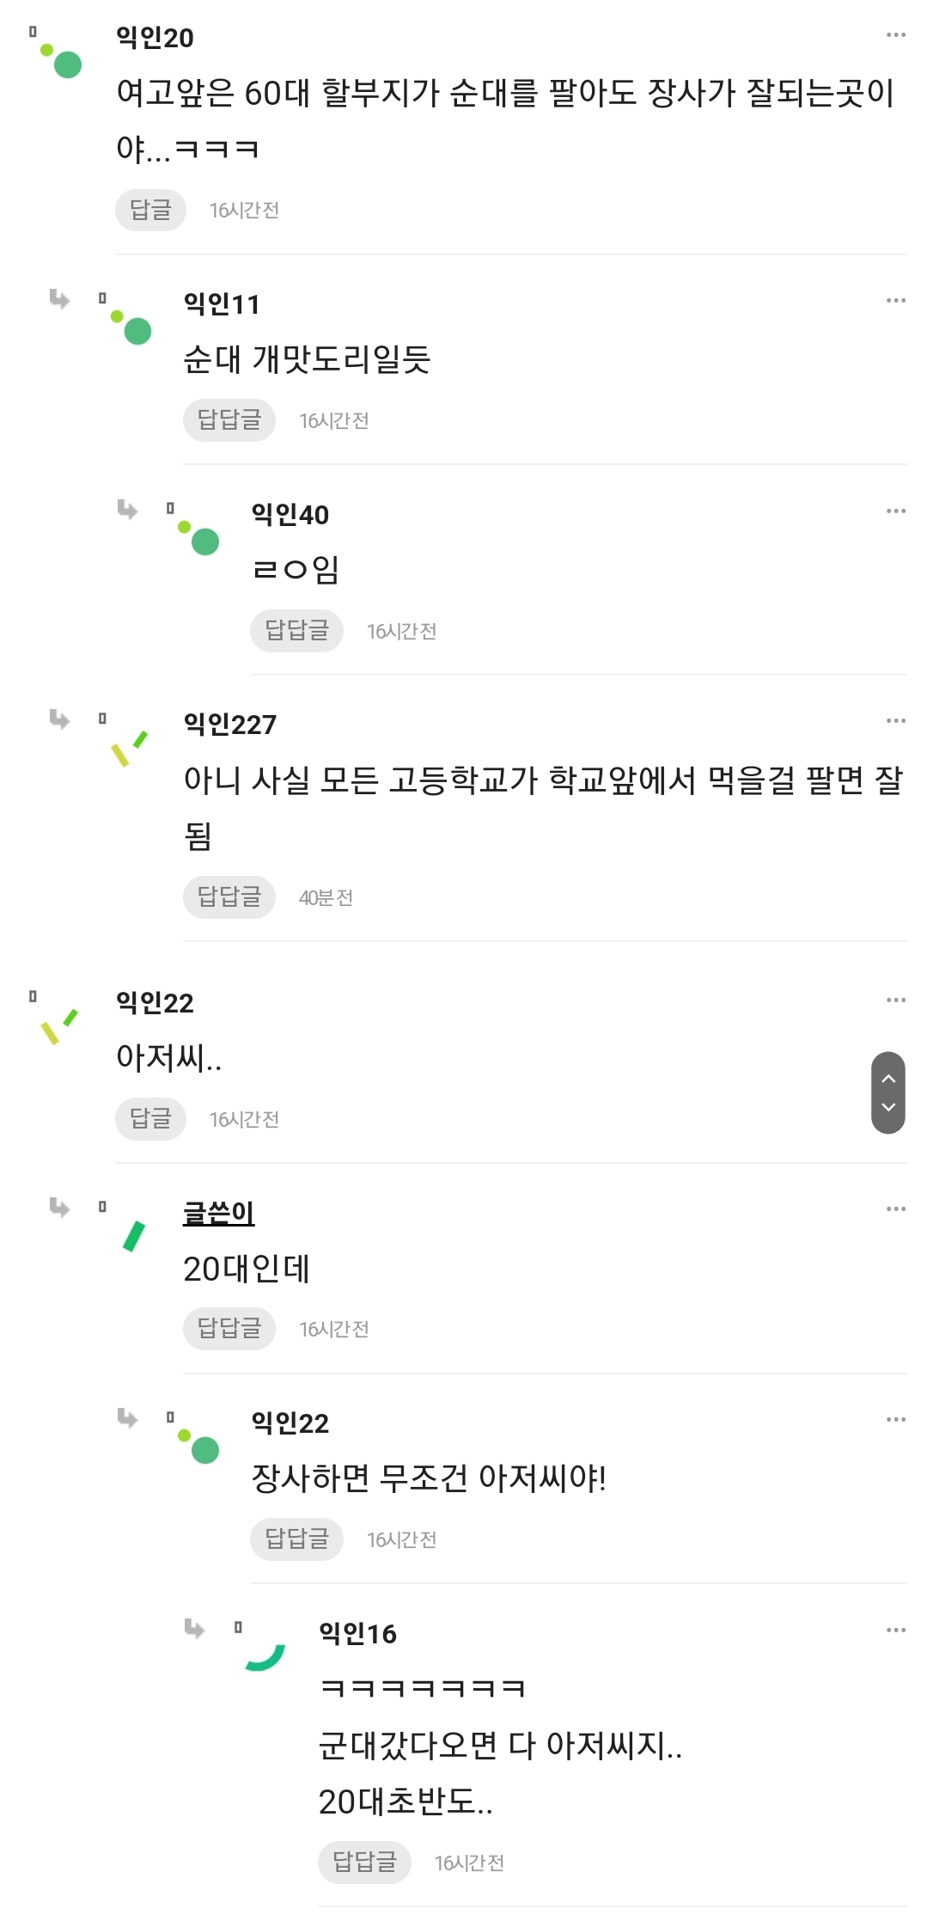
Task: Open three-dot menu on 익인40's comment
Action: tap(895, 511)
